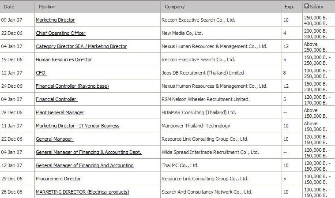Click the Exp. column header
Image resolution: width=335 pixels, height=198 pixels.
pos(289,7)
